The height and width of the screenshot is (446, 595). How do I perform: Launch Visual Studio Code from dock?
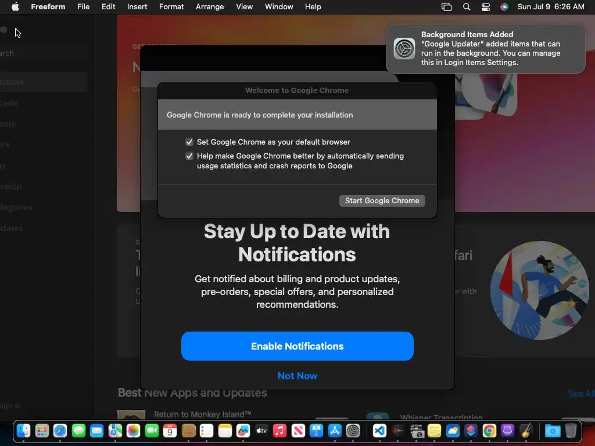pyautogui.click(x=379, y=431)
